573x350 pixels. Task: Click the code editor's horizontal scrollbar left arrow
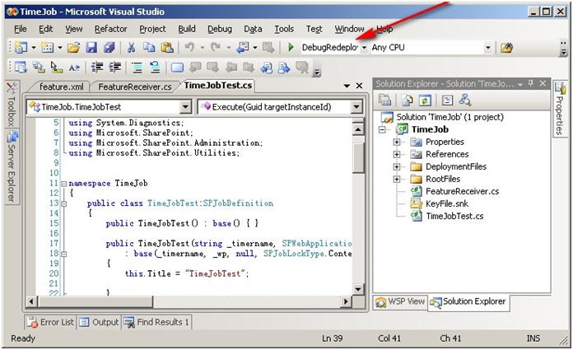(31, 301)
